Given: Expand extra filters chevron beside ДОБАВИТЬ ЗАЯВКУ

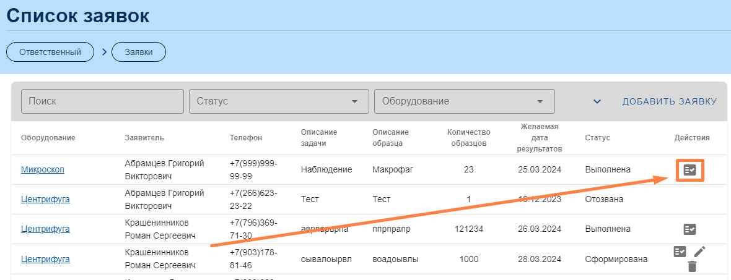Looking at the screenshot, I should pos(597,101).
